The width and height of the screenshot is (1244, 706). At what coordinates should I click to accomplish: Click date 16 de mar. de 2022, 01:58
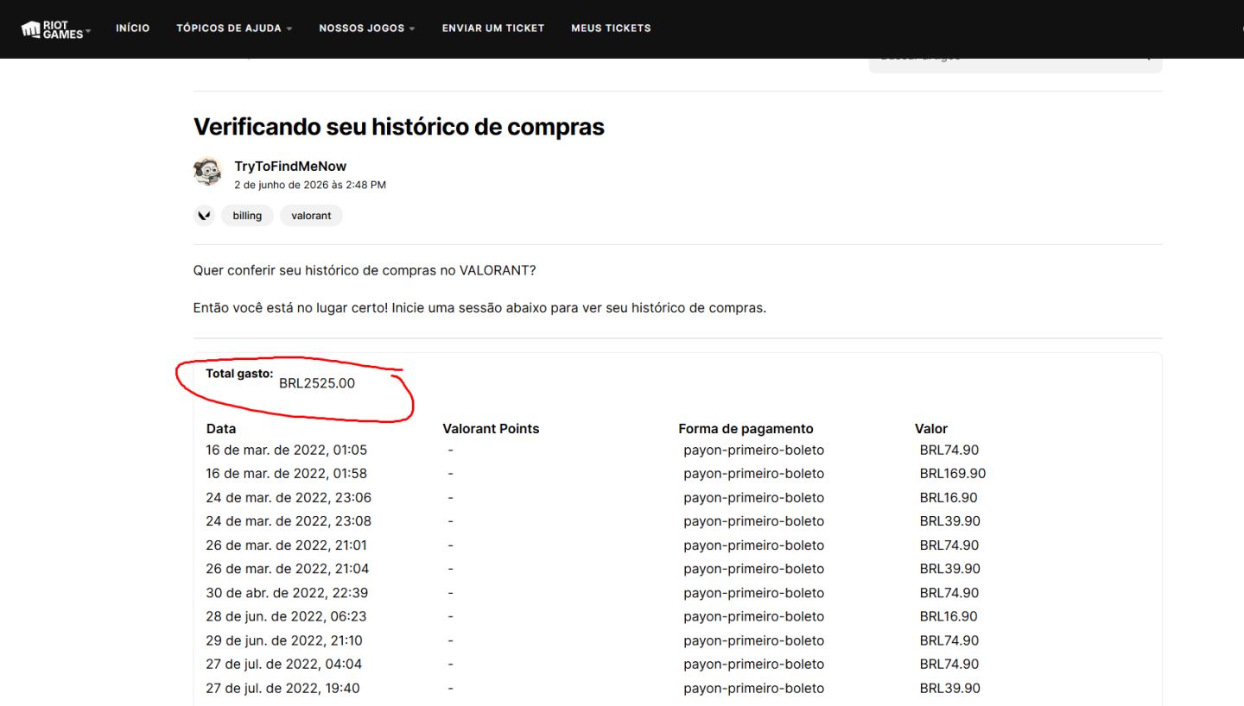pyautogui.click(x=287, y=473)
